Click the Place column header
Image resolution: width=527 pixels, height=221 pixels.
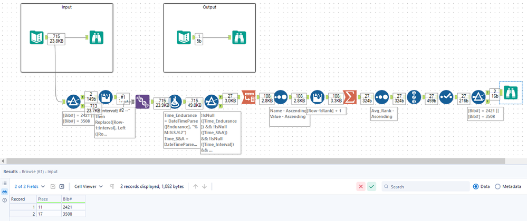(49, 199)
